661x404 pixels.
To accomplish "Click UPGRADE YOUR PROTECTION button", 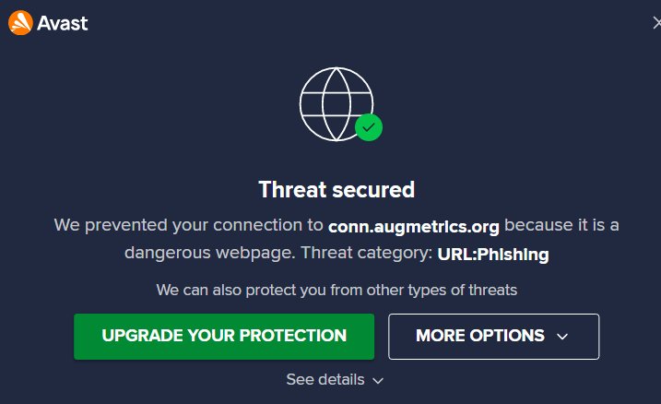I will [224, 337].
